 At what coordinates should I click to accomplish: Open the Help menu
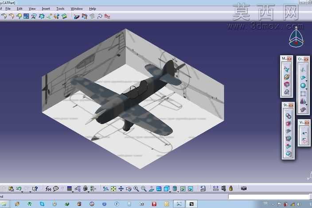pos(92,9)
